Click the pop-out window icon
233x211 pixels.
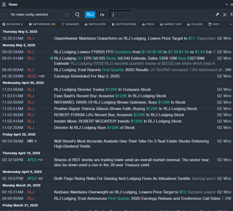click(232, 15)
